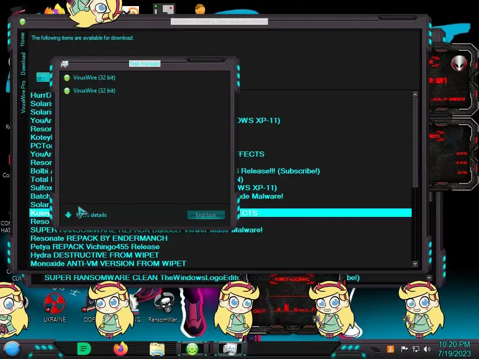Select the Resonate REPACK BY ENDERMANCH entry
This screenshot has height=359, width=479.
(99, 238)
